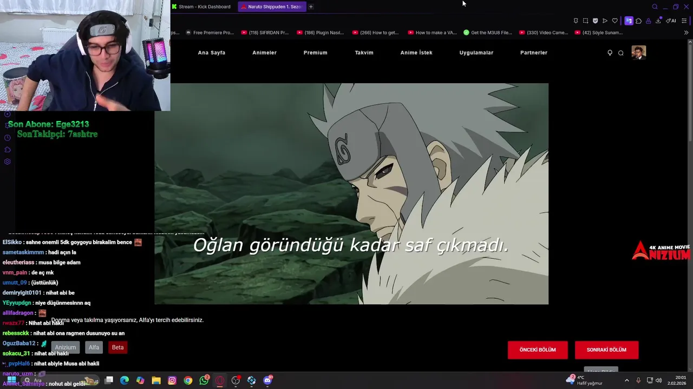693x389 pixels.
Task: Open Microsoft Edge from taskbar
Action: pyautogui.click(x=125, y=380)
